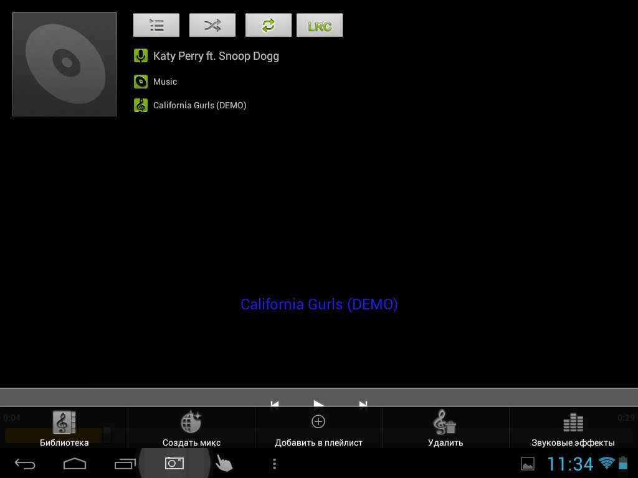Toggle shuffle playback mode
Viewport: 638px width, 478px height.
coord(212,26)
